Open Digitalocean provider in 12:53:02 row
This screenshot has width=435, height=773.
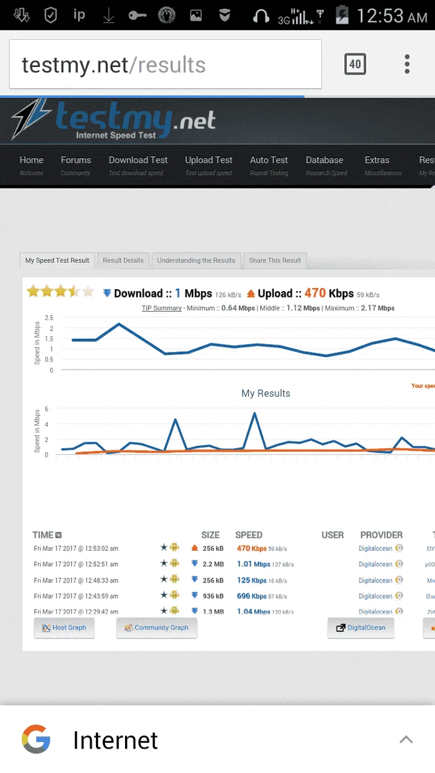point(375,549)
